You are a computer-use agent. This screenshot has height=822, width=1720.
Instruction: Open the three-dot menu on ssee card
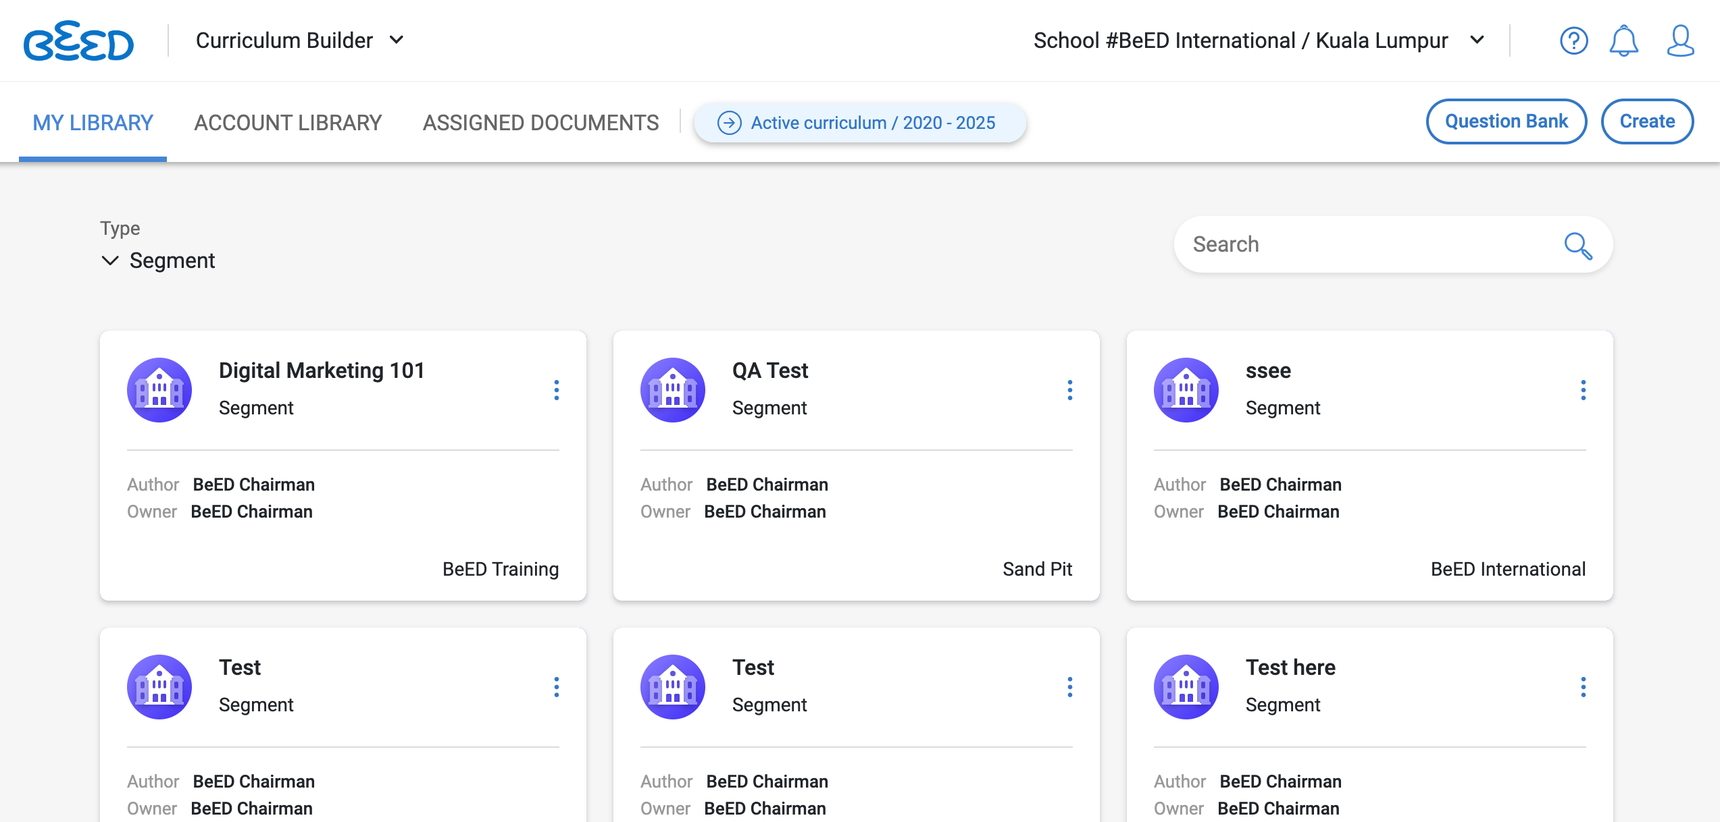click(x=1584, y=390)
